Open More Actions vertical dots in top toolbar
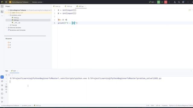 point(169,2)
